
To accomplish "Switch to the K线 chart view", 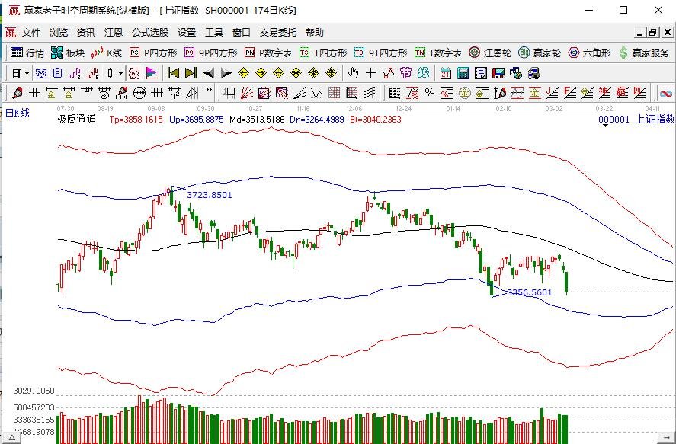I will coord(107,53).
